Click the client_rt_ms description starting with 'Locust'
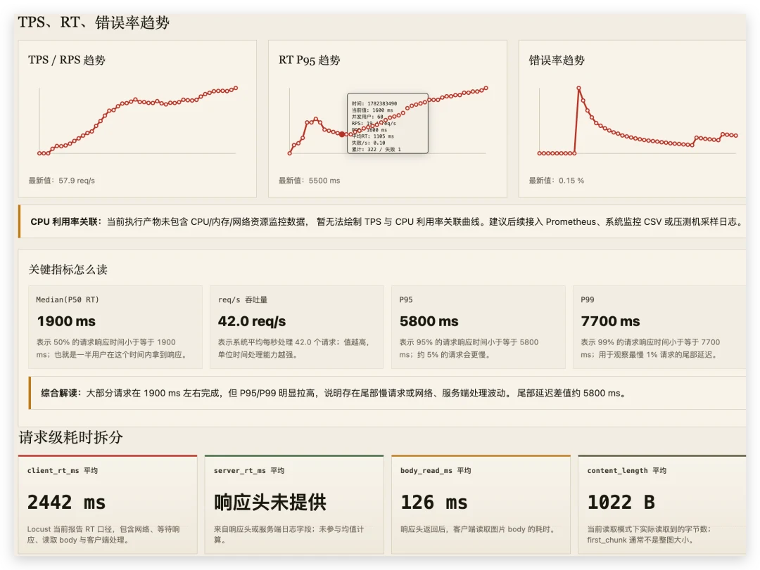This screenshot has height=570, width=760. click(x=103, y=535)
